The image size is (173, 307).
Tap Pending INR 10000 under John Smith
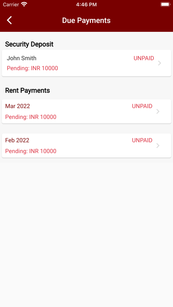pos(32,68)
